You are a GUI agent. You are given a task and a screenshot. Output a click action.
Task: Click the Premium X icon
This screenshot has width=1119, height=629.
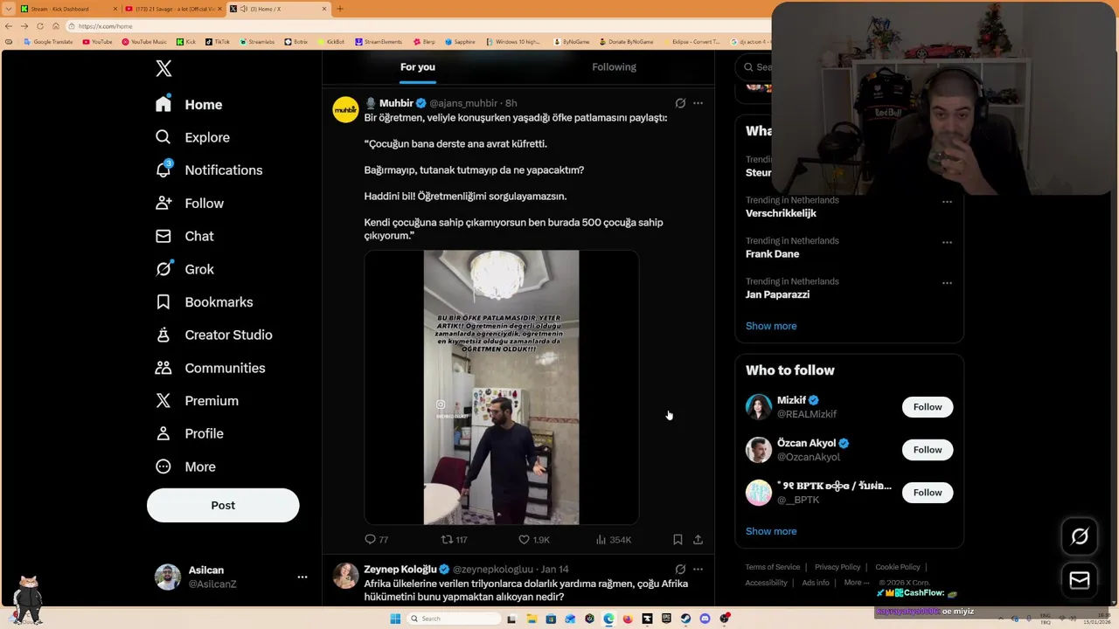click(x=163, y=401)
